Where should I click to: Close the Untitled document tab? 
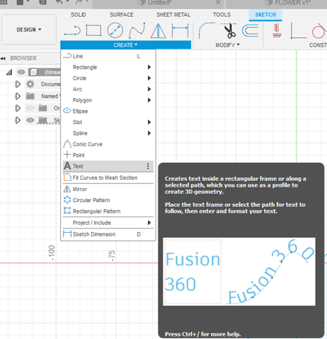(x=218, y=2)
